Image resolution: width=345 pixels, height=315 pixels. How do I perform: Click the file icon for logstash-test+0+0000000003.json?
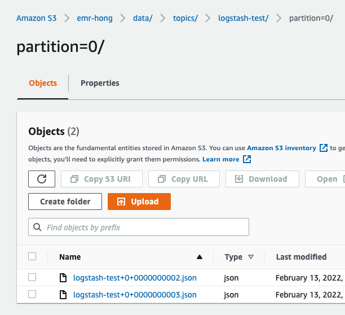point(64,295)
